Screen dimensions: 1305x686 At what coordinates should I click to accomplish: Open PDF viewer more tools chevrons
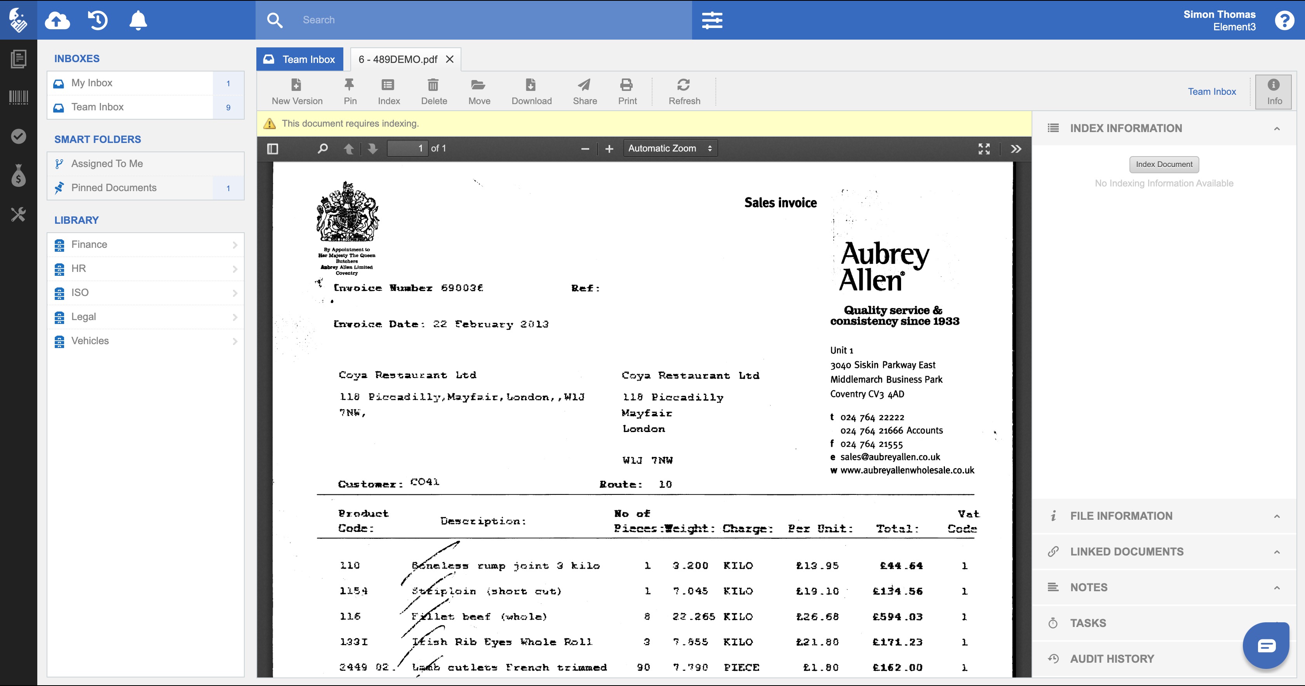tap(1016, 148)
